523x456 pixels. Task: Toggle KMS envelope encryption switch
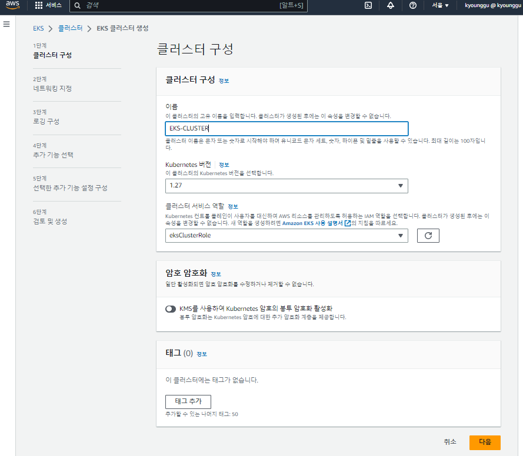point(171,309)
